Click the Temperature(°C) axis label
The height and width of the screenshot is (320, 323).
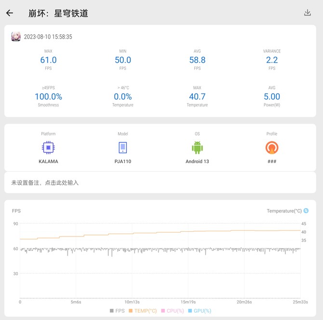coord(284,211)
